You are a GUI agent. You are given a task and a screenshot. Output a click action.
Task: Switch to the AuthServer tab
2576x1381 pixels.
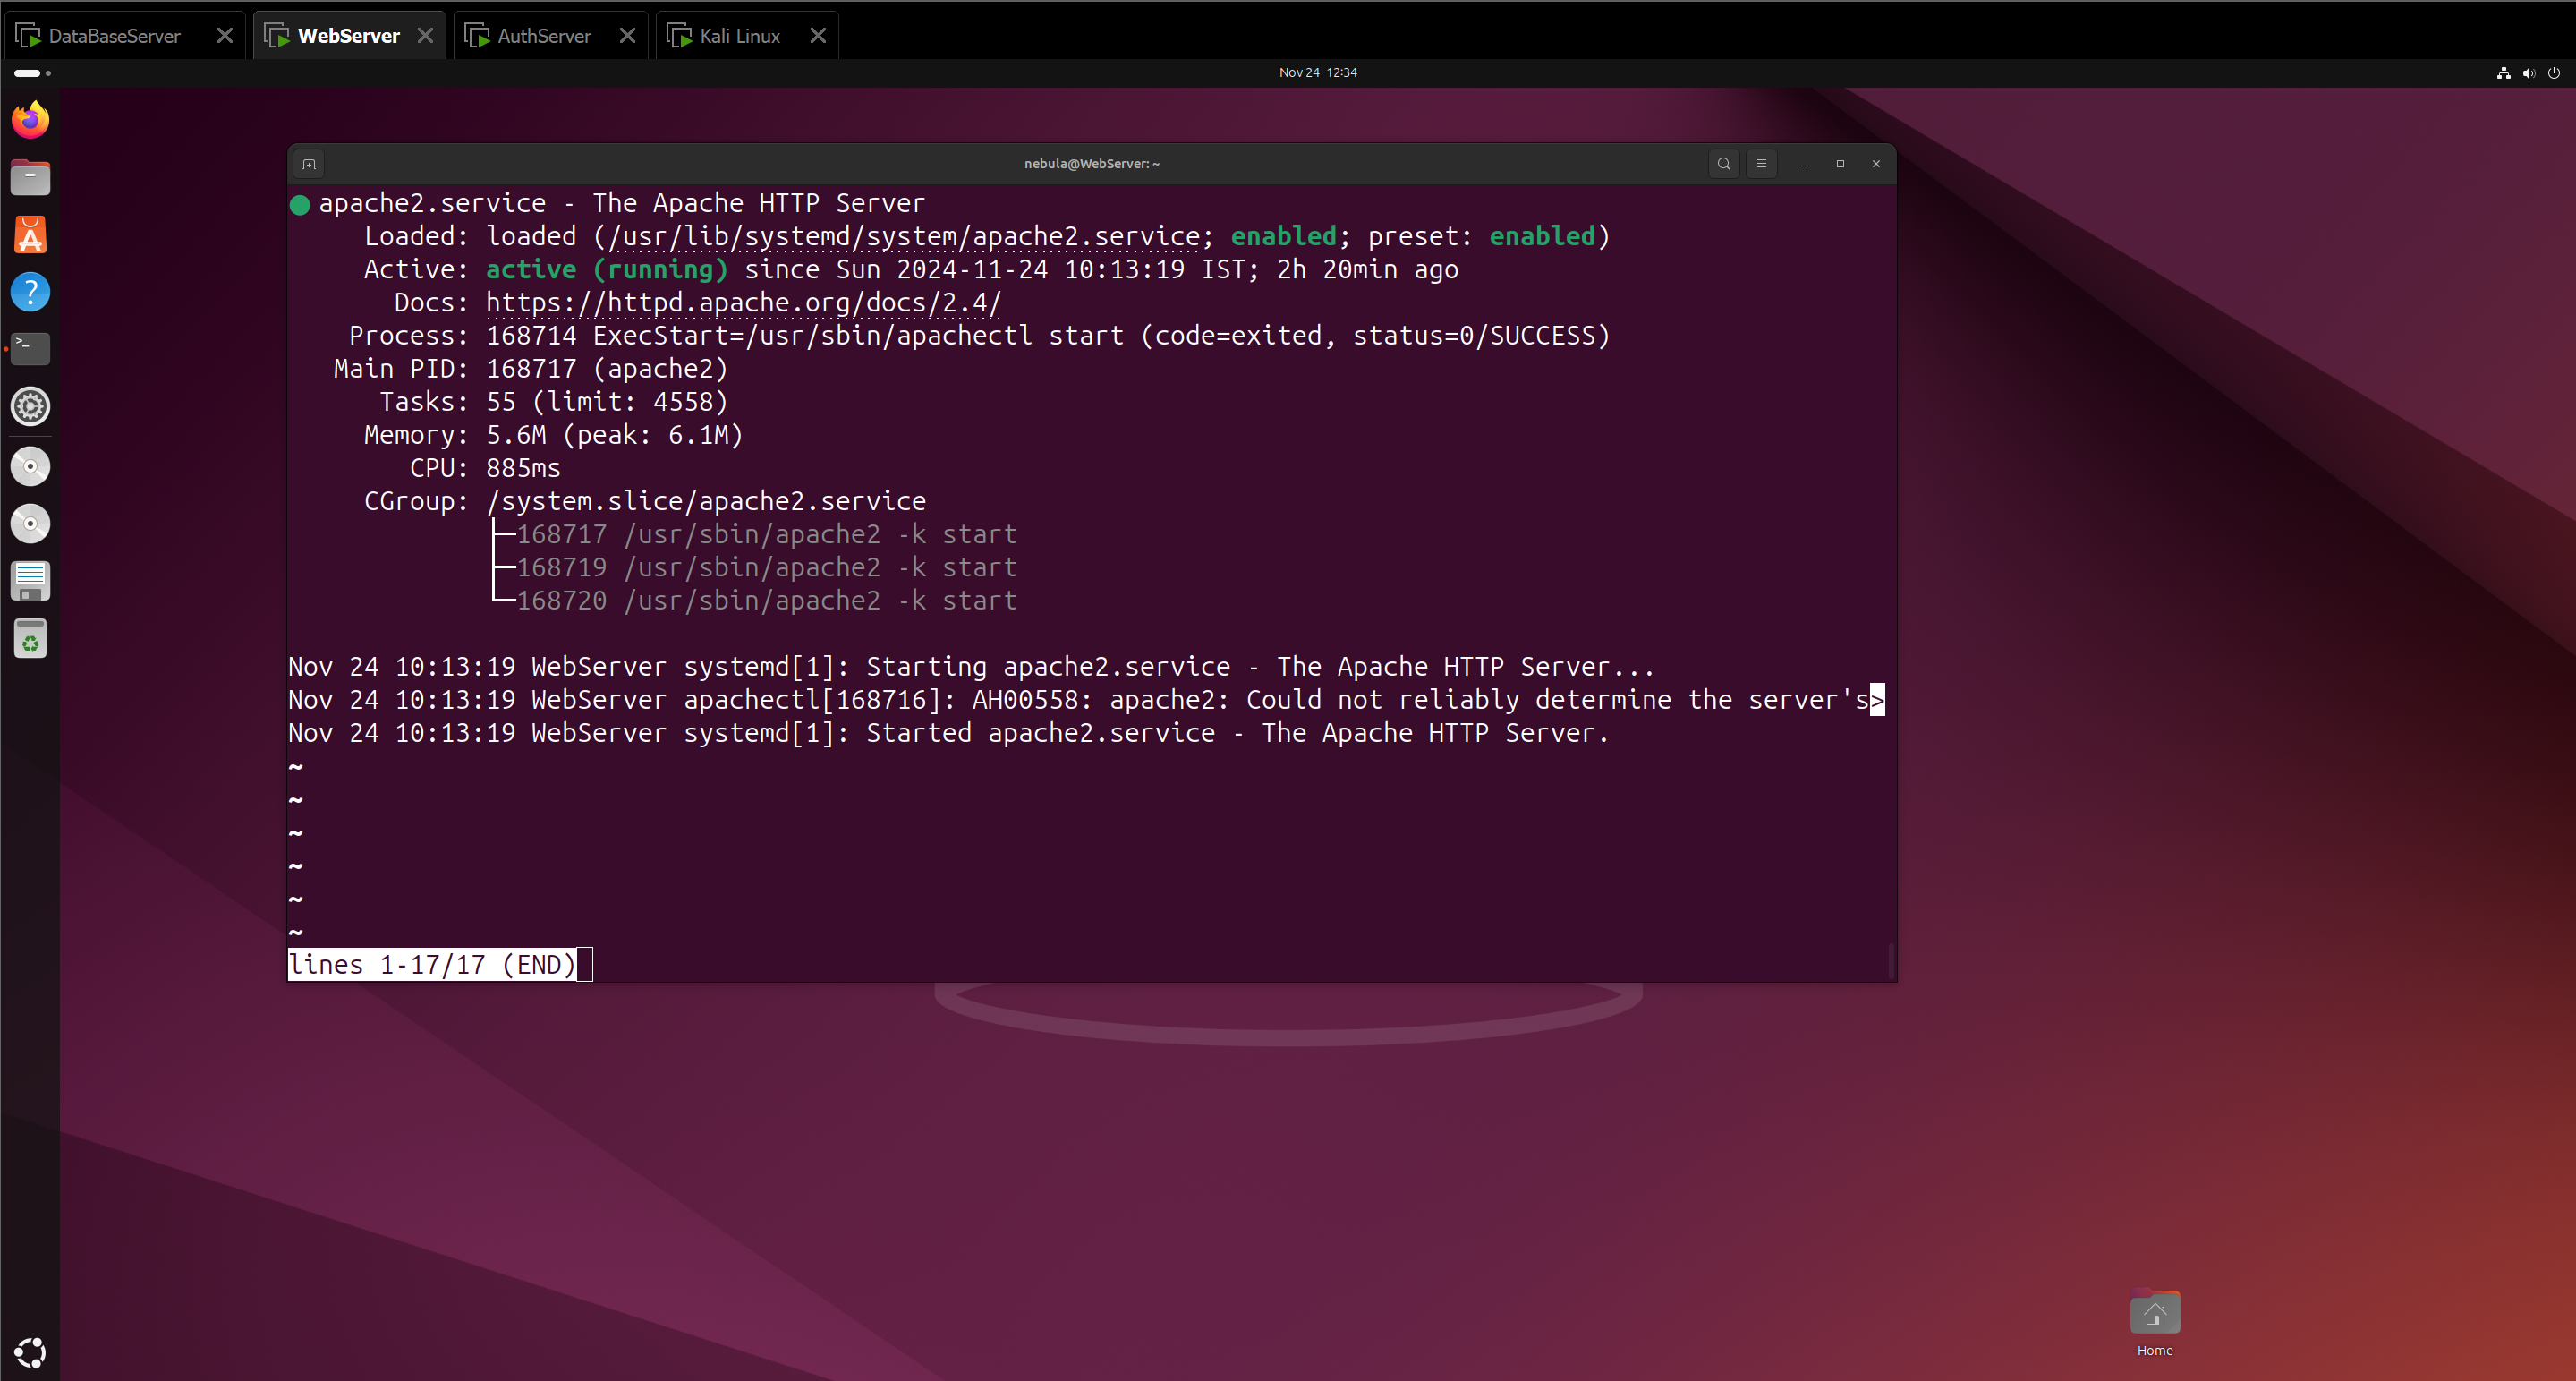tap(543, 36)
